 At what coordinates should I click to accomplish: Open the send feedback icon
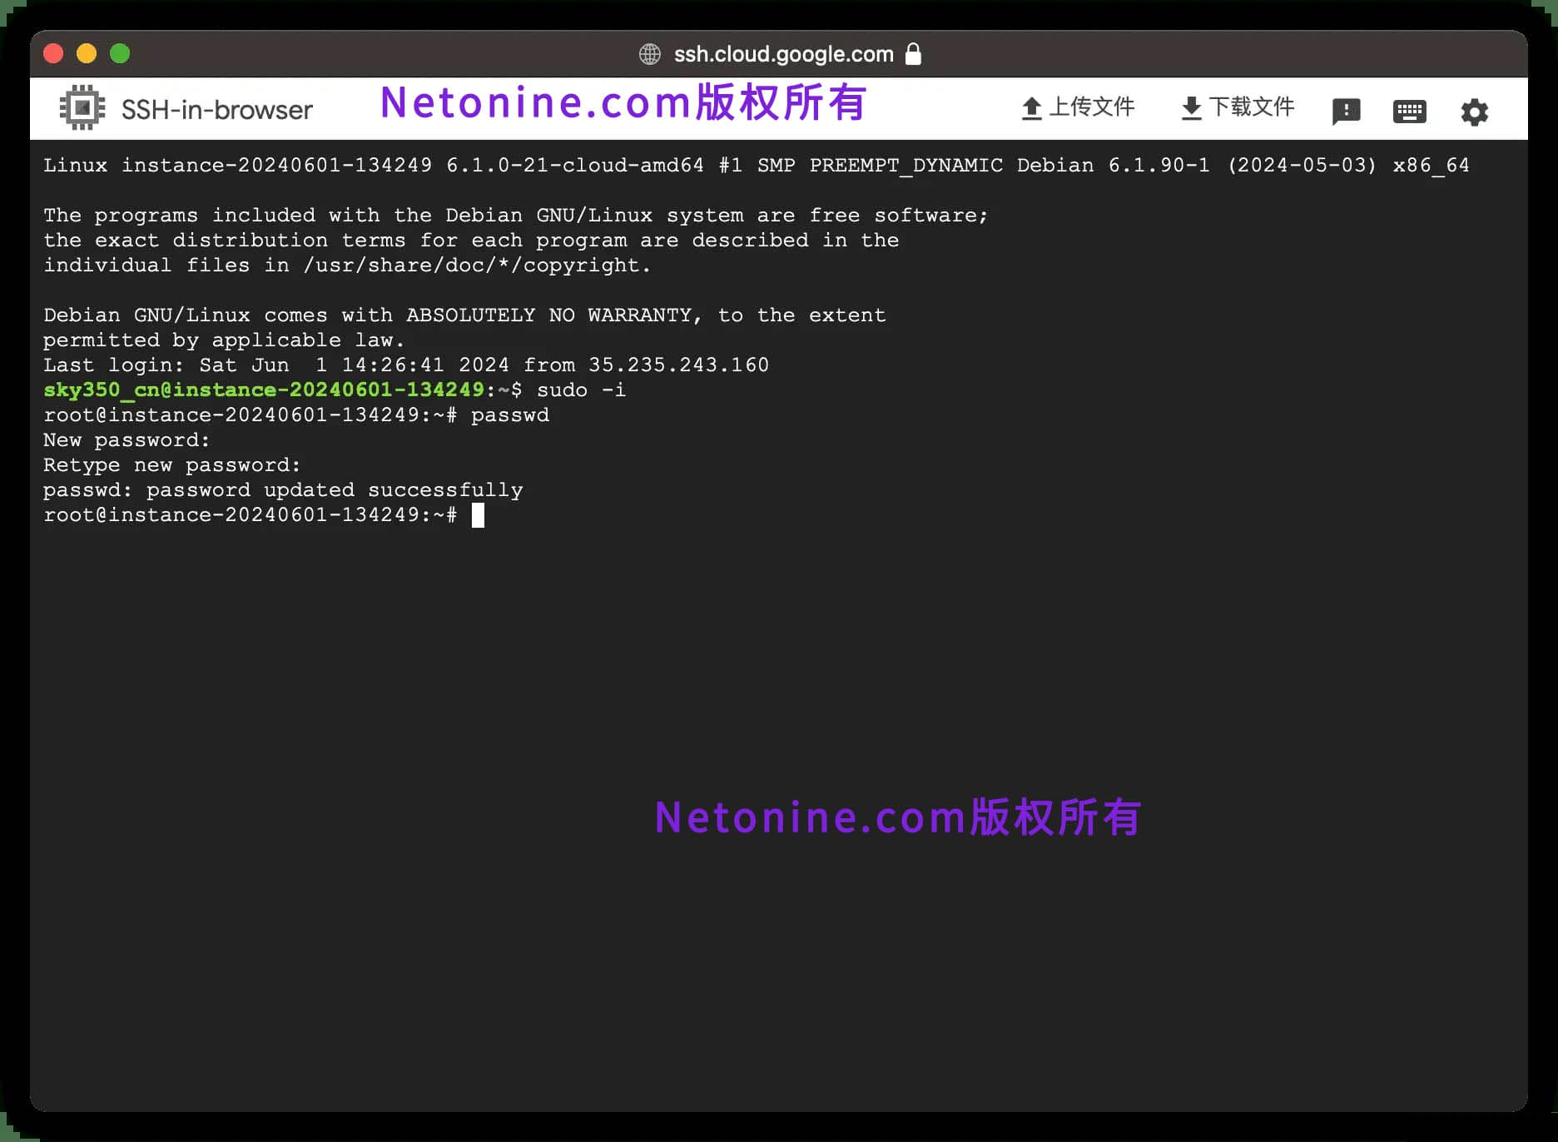[x=1346, y=111]
